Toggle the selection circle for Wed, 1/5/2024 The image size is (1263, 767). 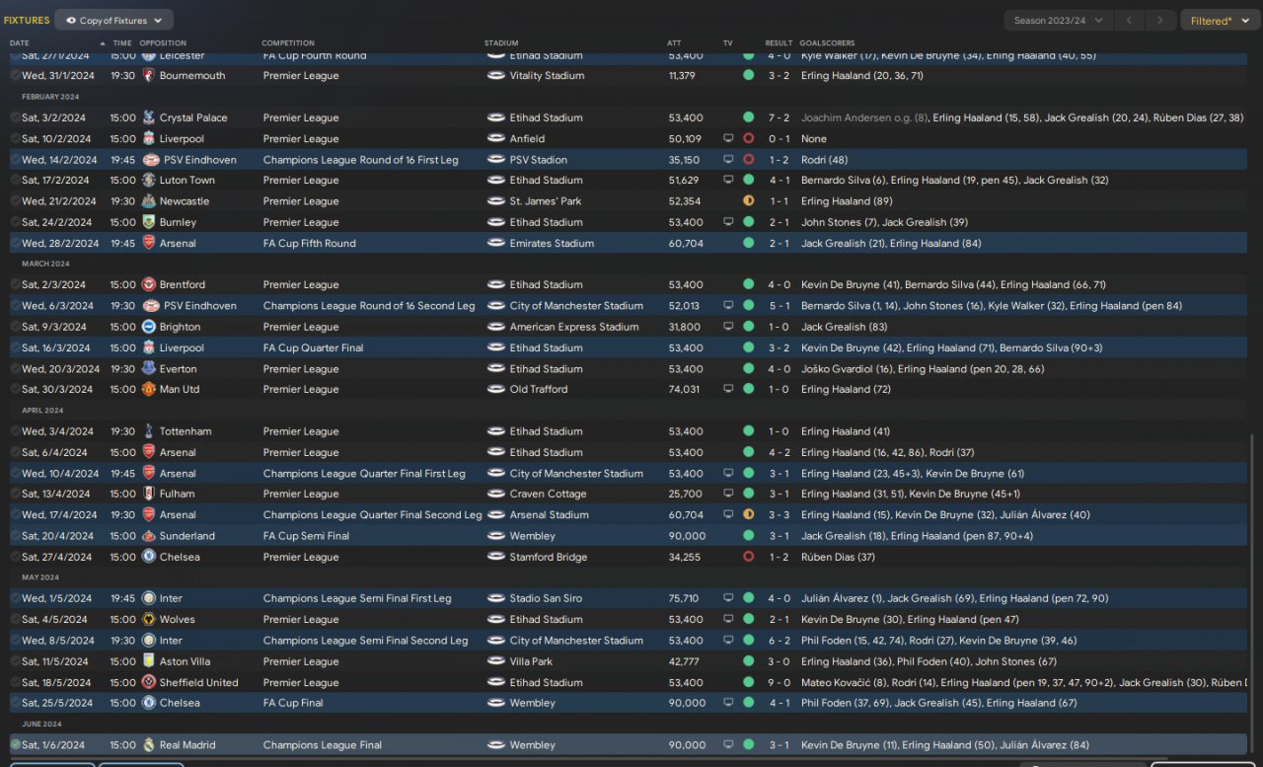tap(16, 598)
